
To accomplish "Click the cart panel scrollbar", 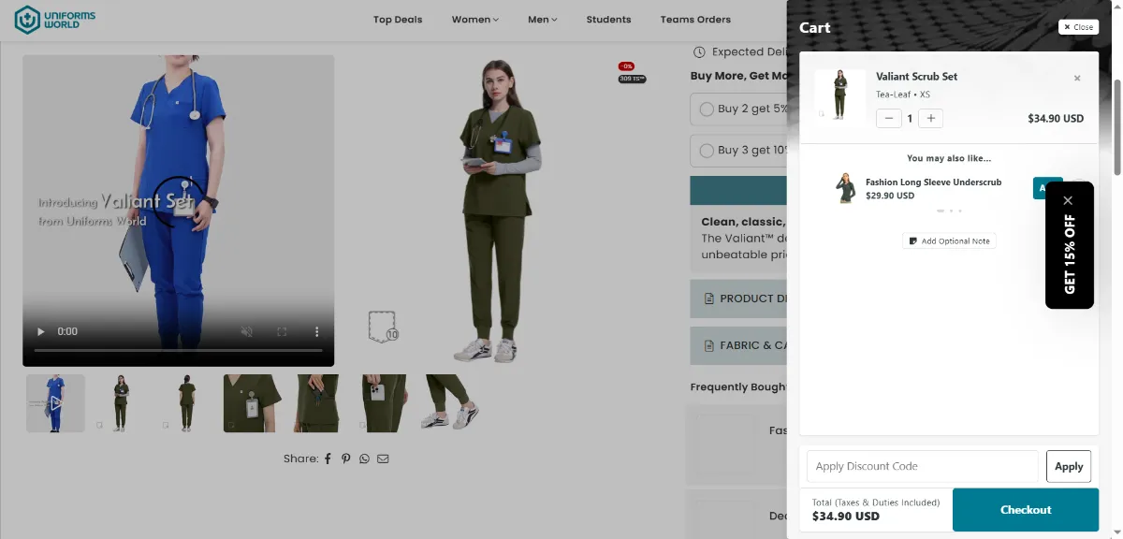I will (1117, 126).
